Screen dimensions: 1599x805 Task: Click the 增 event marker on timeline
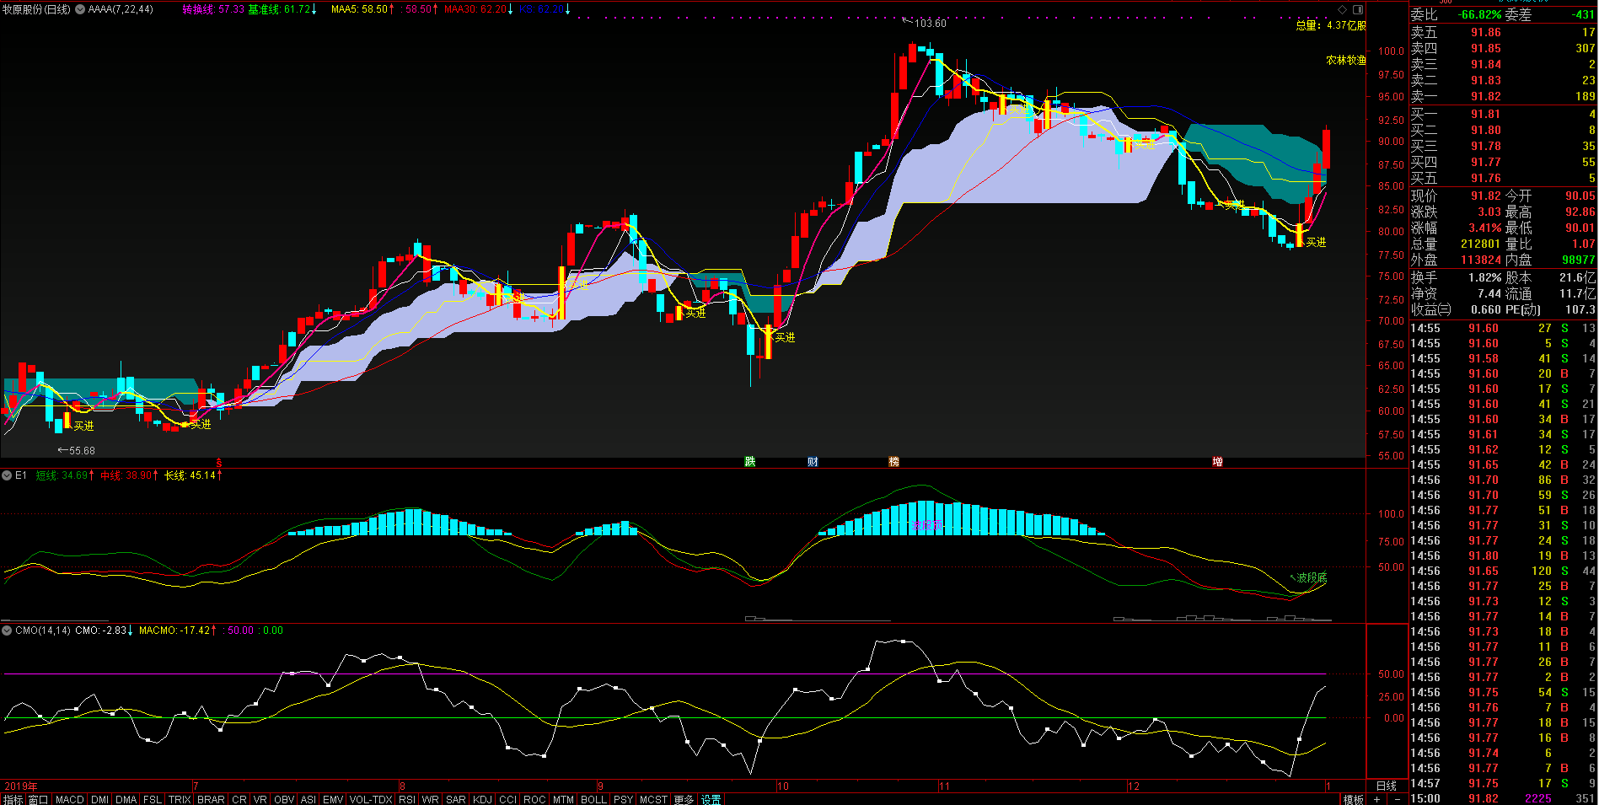click(1217, 462)
